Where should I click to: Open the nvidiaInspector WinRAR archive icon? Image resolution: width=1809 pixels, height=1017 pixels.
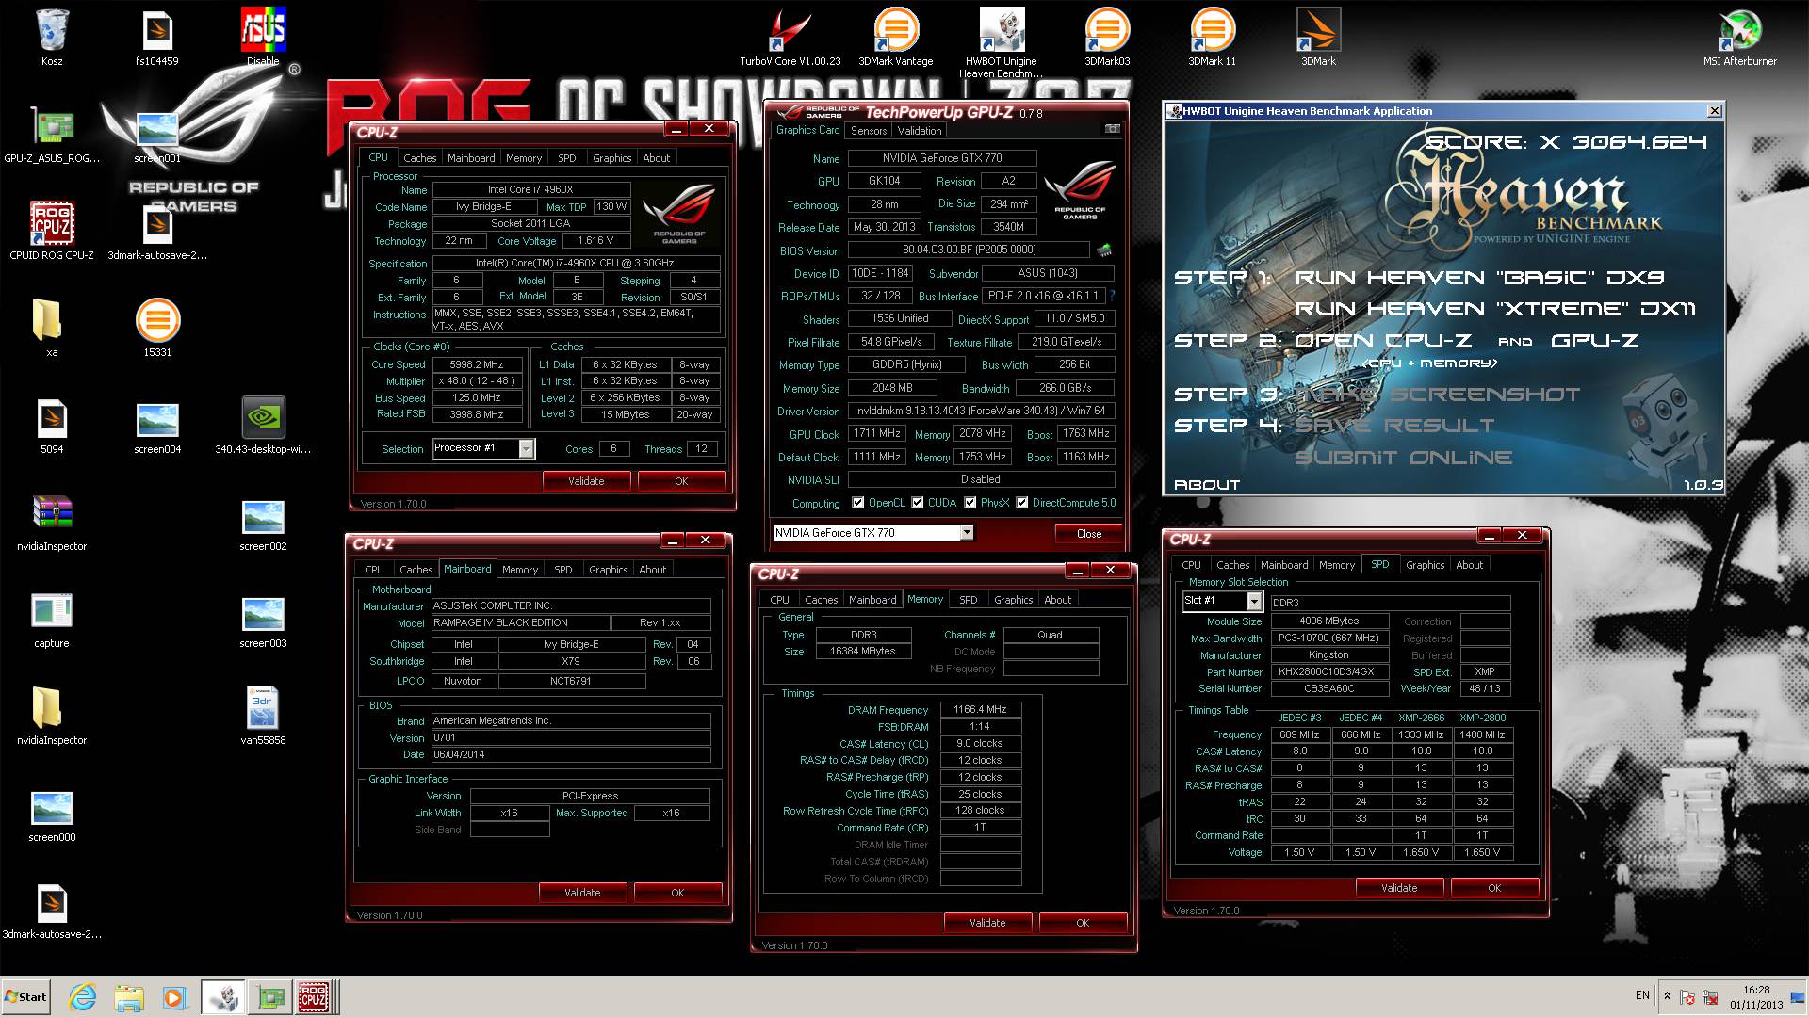coord(52,523)
